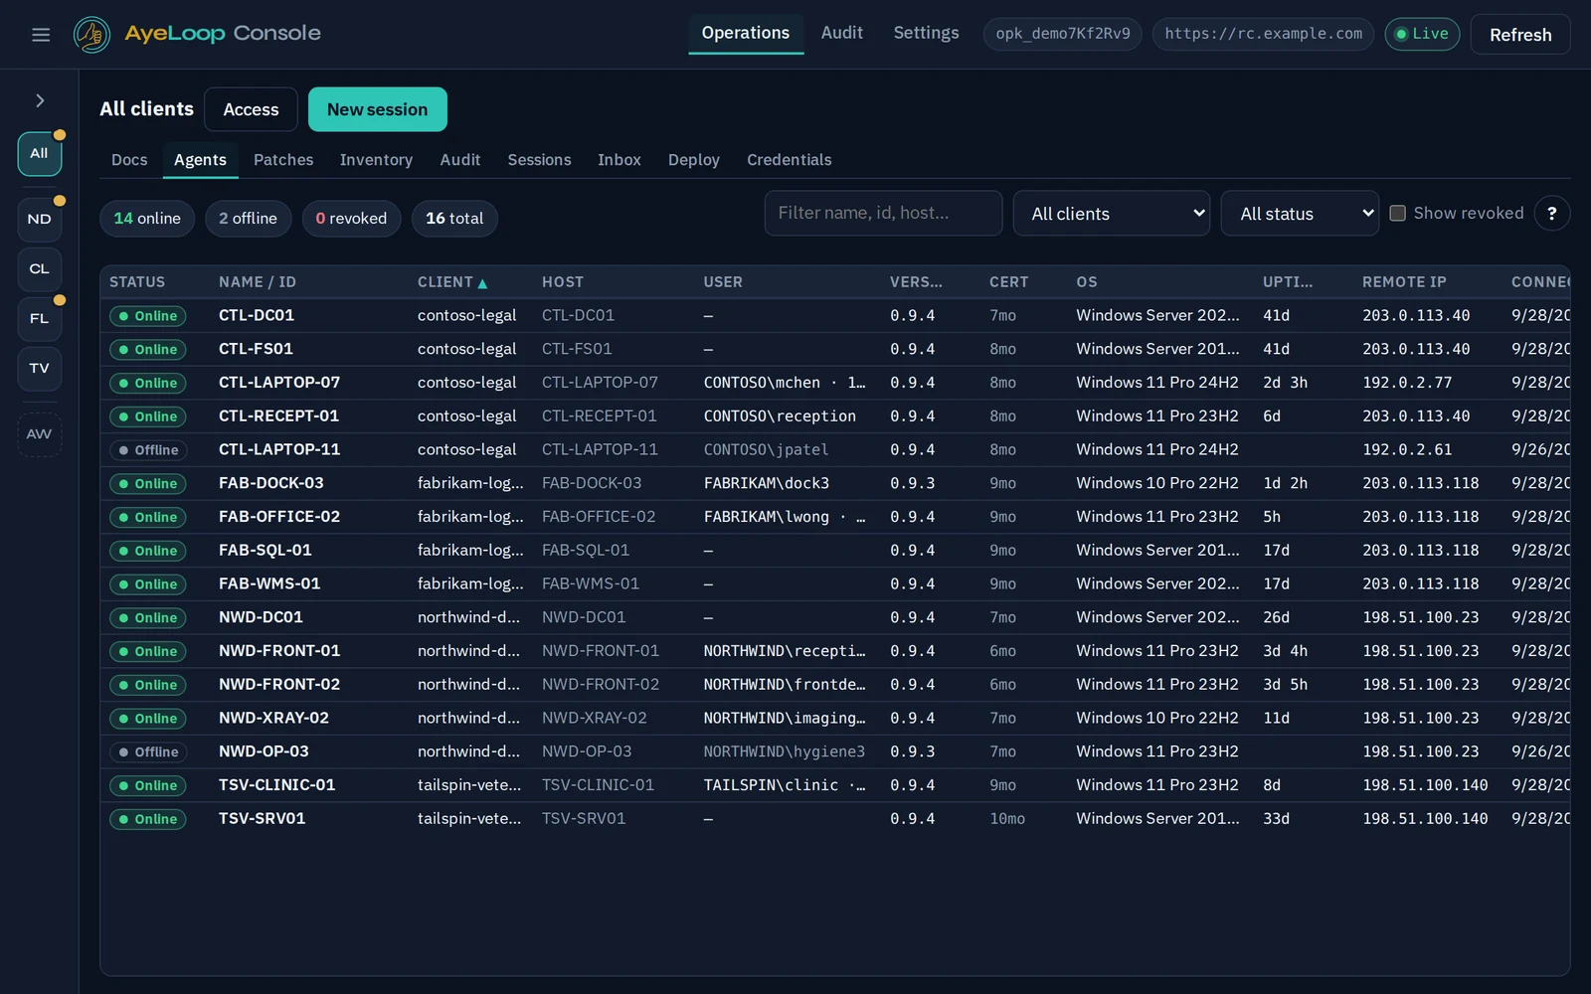Screen dimensions: 1591x994
Task: Select the TSV-SRV01 agent name
Action: click(x=262, y=818)
